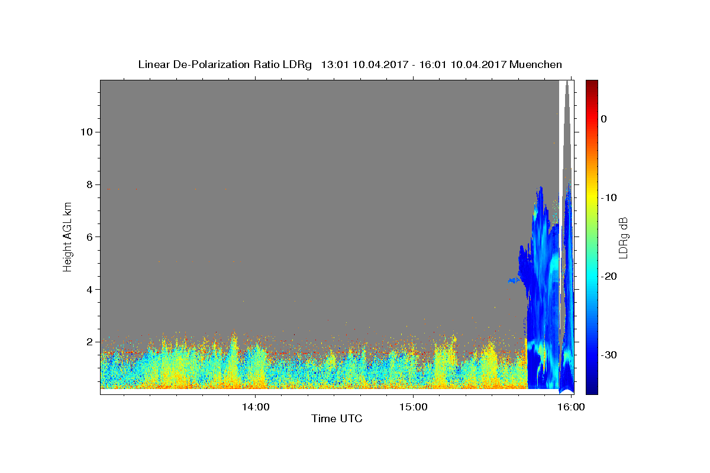
Task: Click the colorbar at the 0 dB level
Action: (x=592, y=119)
